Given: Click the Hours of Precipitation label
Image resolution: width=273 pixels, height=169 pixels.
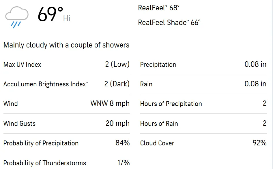Looking at the screenshot, I should 171,104.
